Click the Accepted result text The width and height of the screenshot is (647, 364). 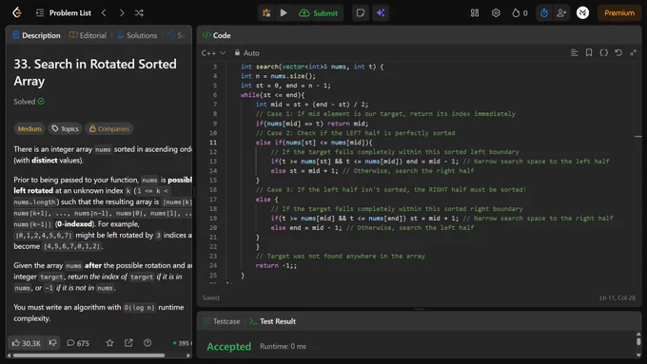point(229,347)
